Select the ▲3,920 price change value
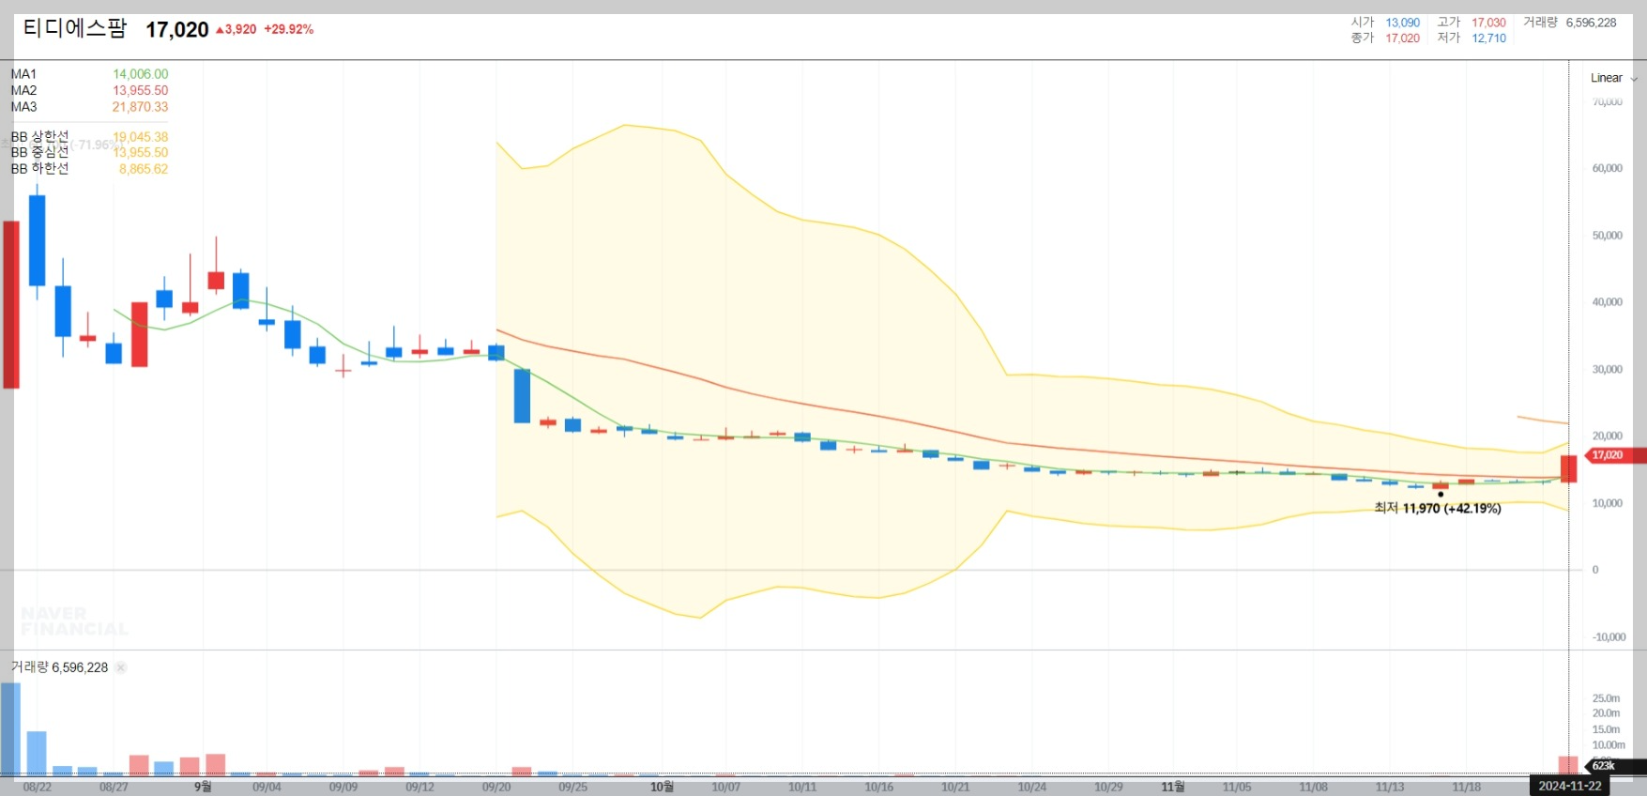 (236, 29)
